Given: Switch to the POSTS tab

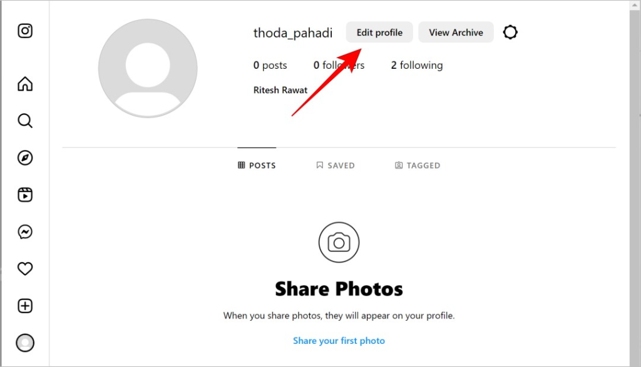Looking at the screenshot, I should tap(257, 165).
